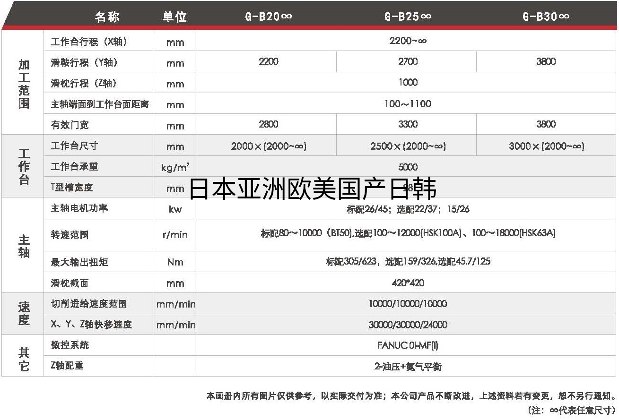The width and height of the screenshot is (619, 420).
Task: Click the 单位 column header
Action: pyautogui.click(x=174, y=17)
